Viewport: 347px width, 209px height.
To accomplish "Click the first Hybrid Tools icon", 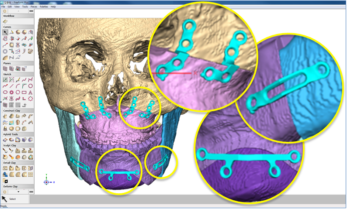I will pyautogui.click(x=5, y=140).
